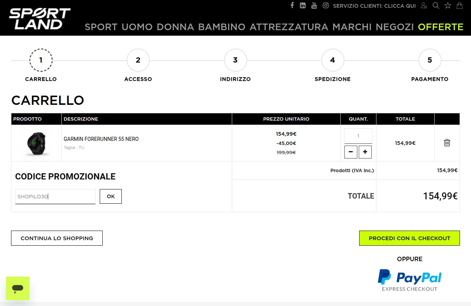Open the Facebook page icon
This screenshot has width=471, height=306.
[x=292, y=5]
